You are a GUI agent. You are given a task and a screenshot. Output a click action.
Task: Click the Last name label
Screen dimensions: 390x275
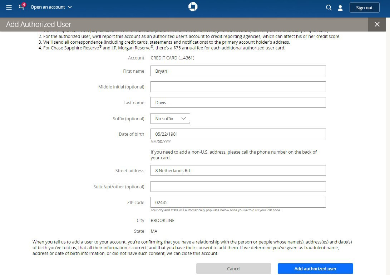(134, 102)
